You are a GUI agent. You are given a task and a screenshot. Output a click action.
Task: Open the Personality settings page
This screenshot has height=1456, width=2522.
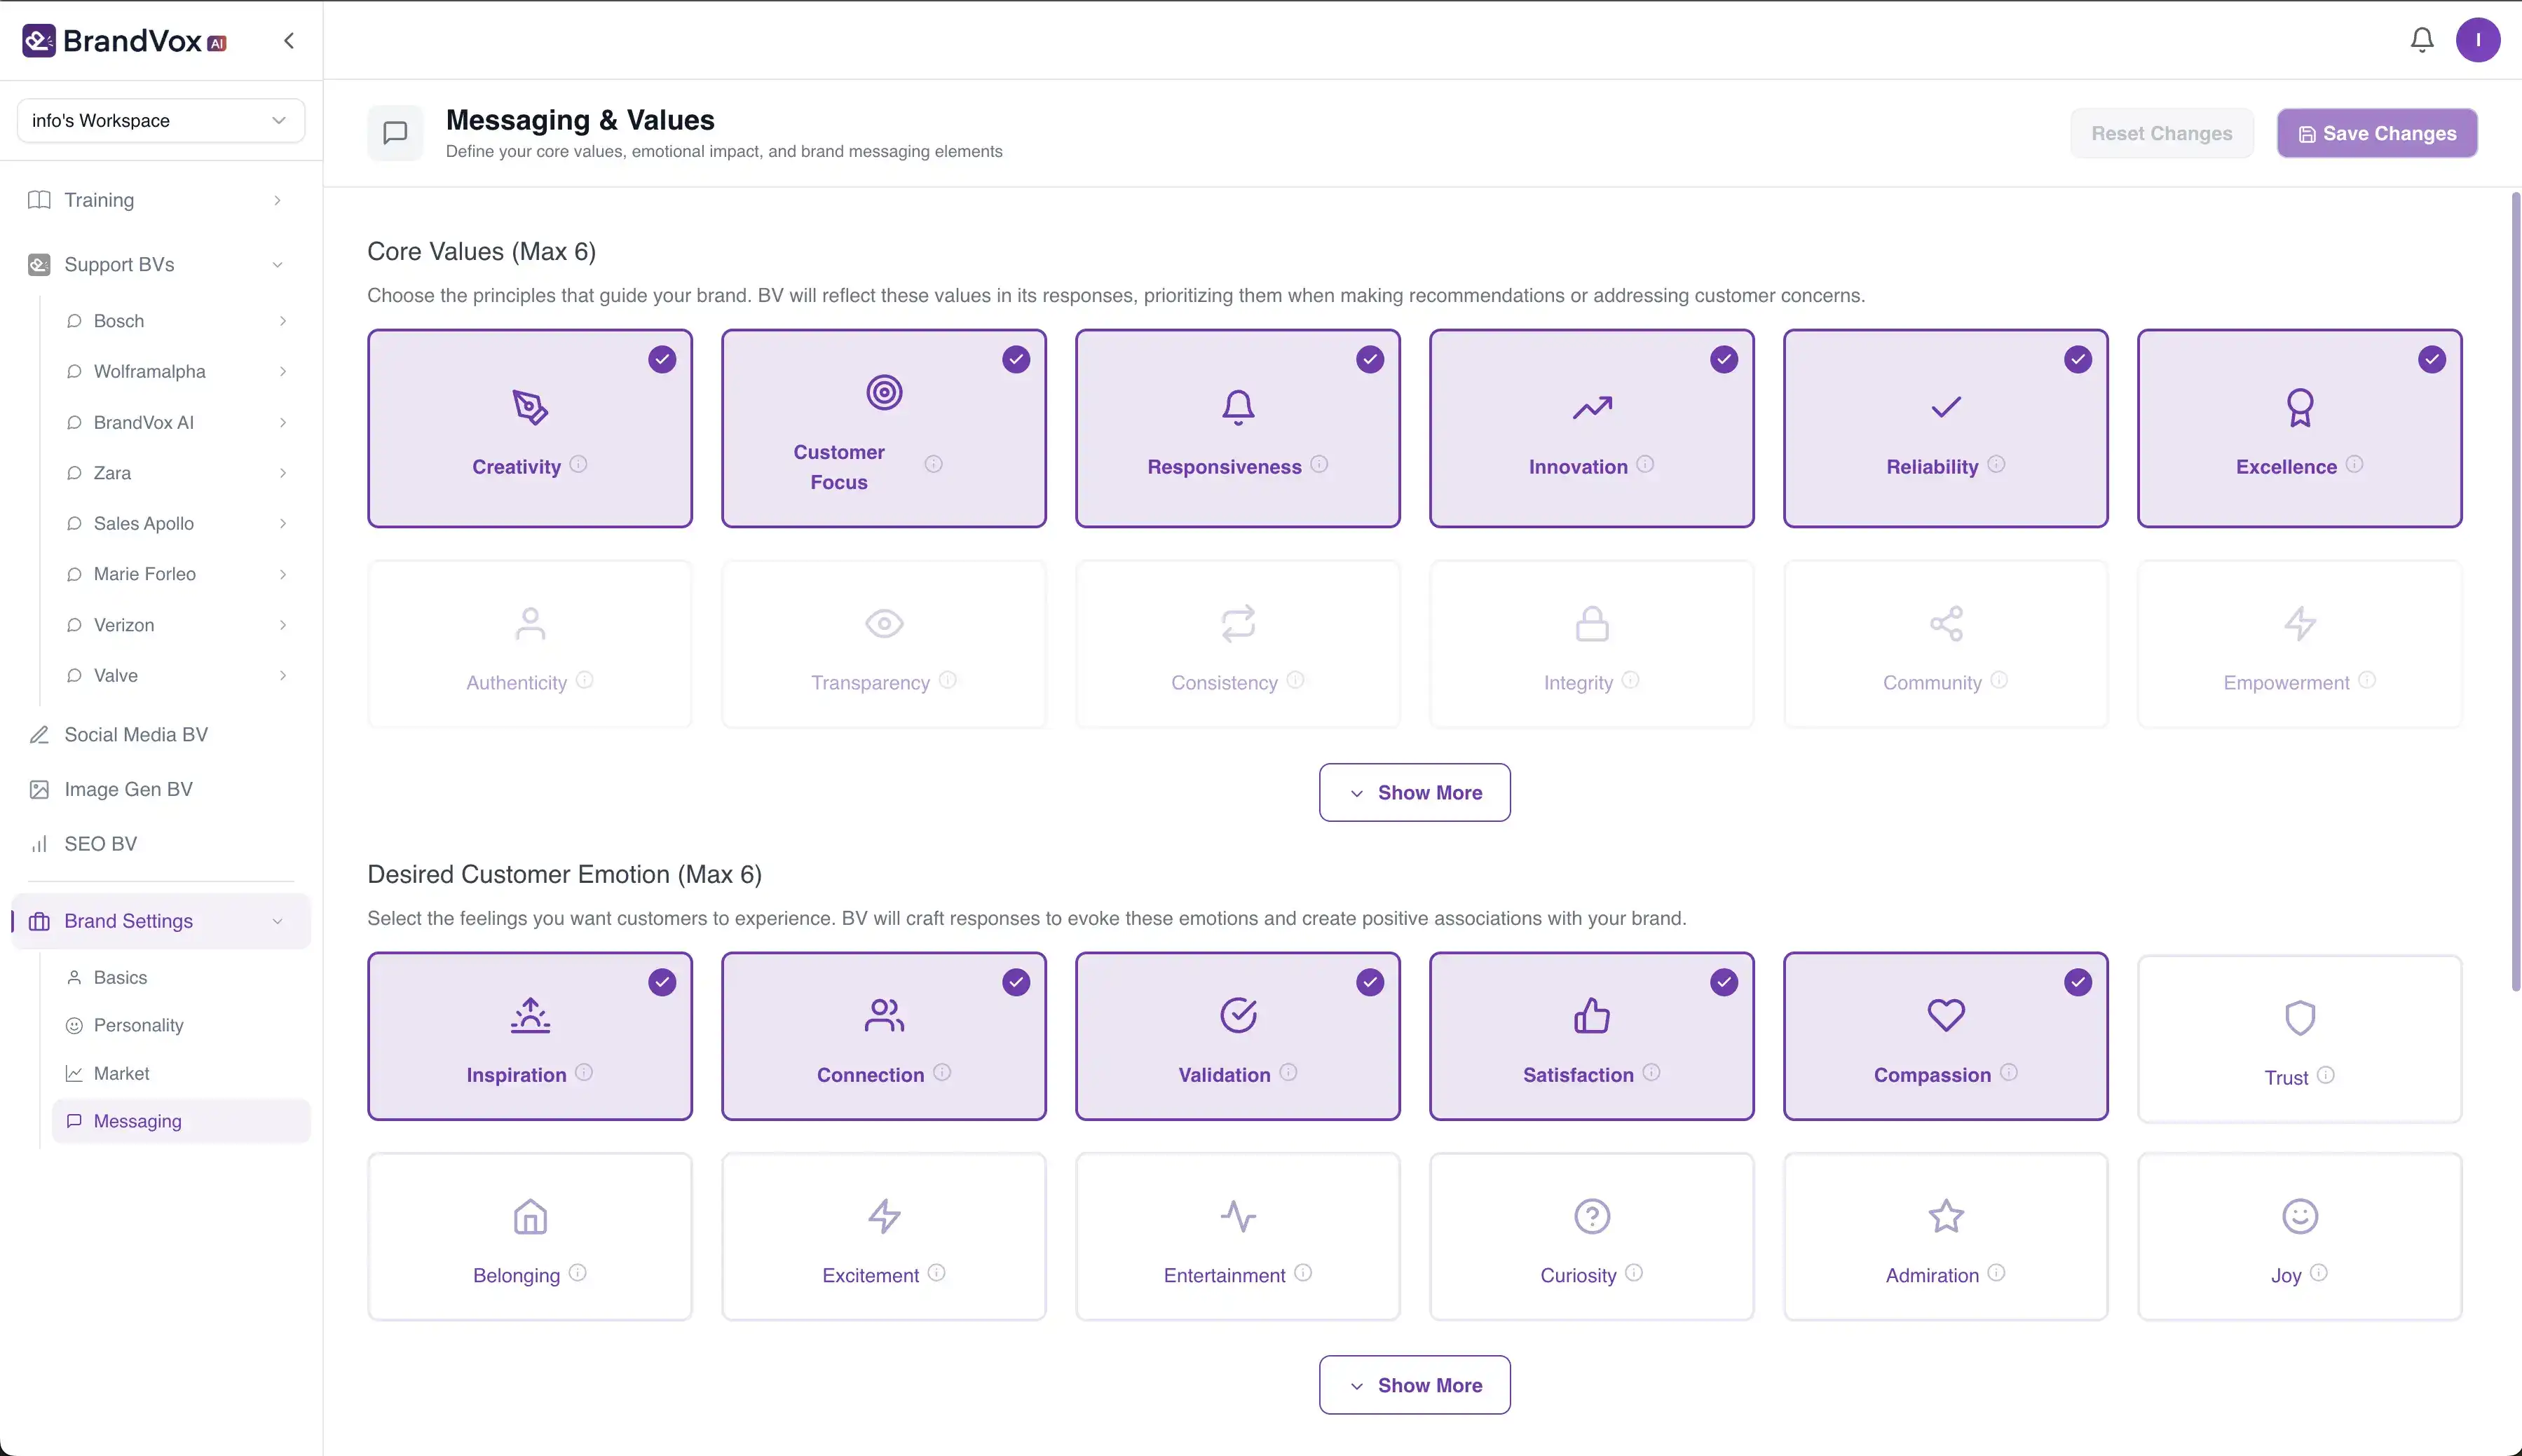138,1025
